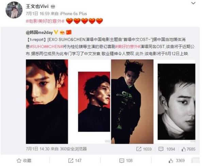Screen dimensions: 204x167
Task: Click the China flag icon
Action: 69,32
